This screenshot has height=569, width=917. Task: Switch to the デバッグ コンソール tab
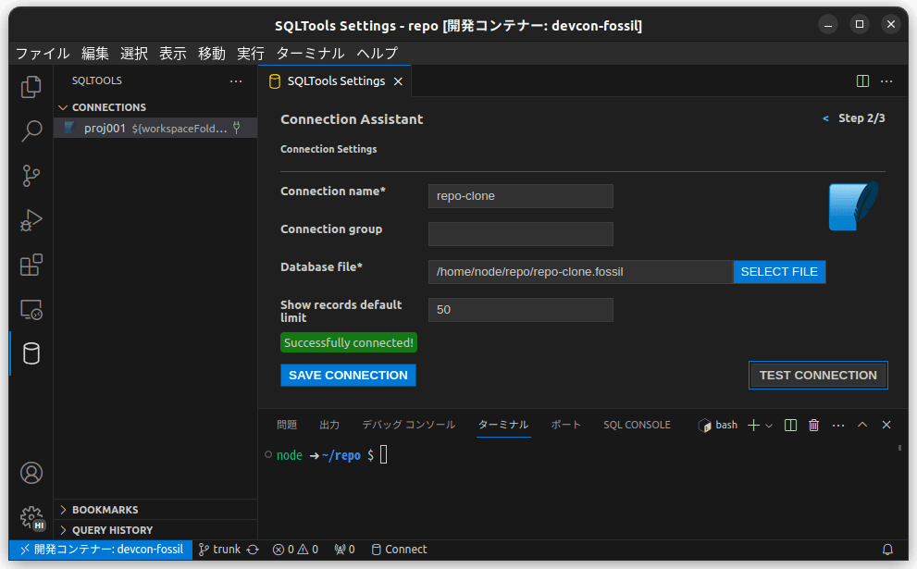[408, 426]
